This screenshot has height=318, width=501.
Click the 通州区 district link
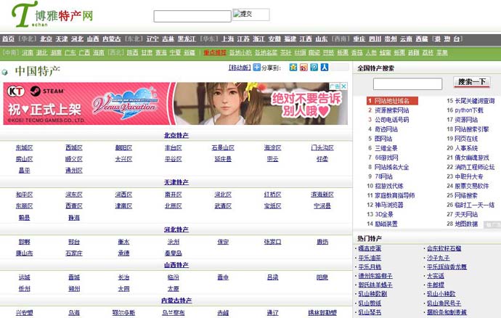[x=74, y=171]
